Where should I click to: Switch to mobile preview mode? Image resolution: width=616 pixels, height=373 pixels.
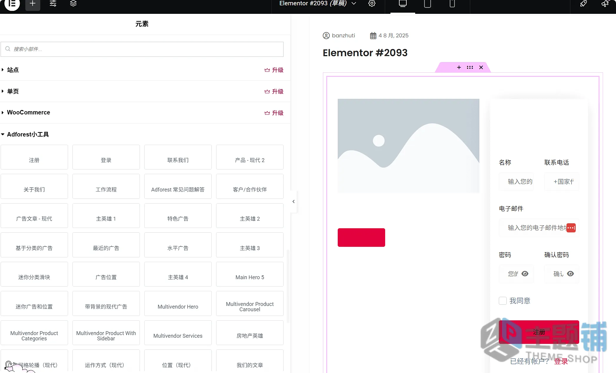[452, 4]
